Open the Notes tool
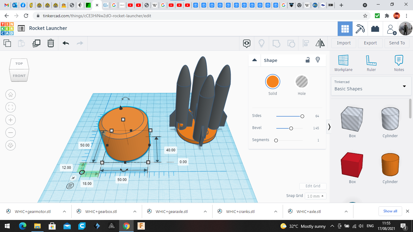The image size is (413, 232). point(399,63)
